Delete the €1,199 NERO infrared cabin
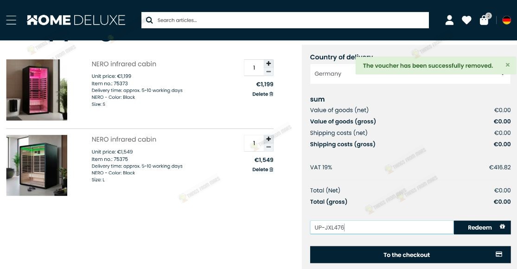The height and width of the screenshot is (269, 517). pyautogui.click(x=263, y=94)
